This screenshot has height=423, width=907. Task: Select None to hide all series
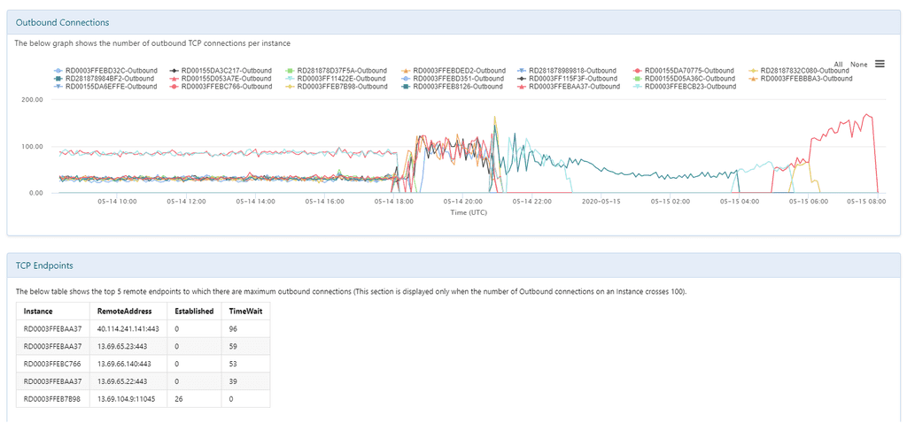point(859,64)
